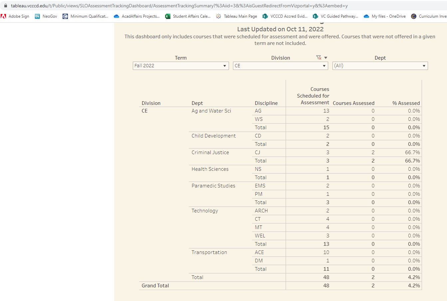Screen dimensions: 447x301
Task: Click the PM discipline cell
Action: [x=259, y=194]
